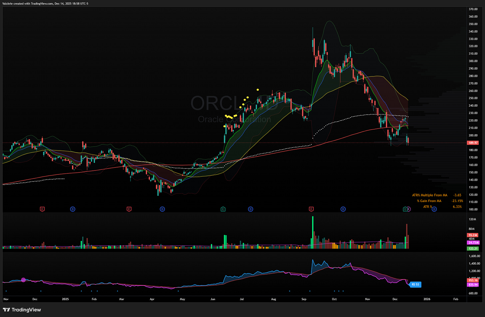Open the dividend marker in October 2025
This screenshot has width=485, height=317.
click(x=343, y=209)
